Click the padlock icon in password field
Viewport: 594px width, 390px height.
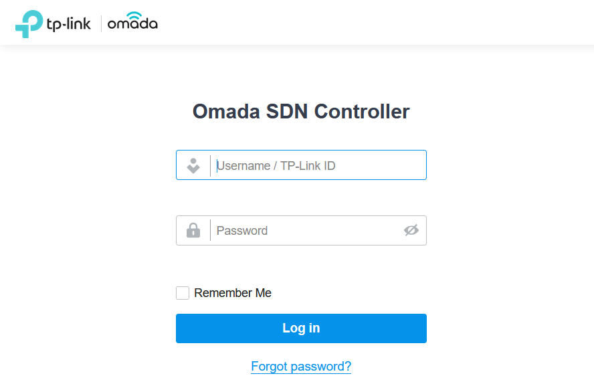tap(193, 230)
